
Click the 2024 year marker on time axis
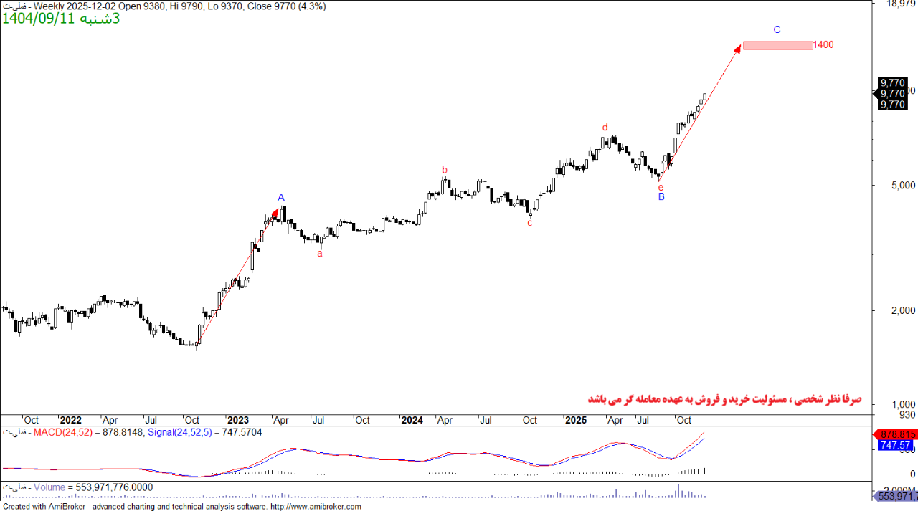(412, 420)
